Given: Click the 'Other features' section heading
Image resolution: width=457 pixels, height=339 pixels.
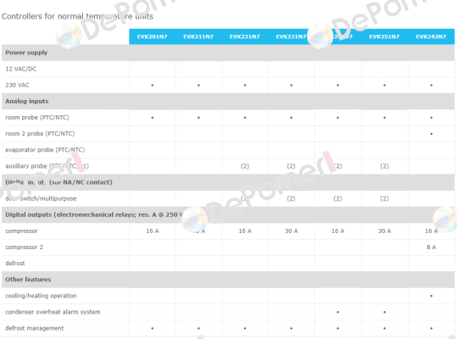Looking at the screenshot, I should (28, 280).
